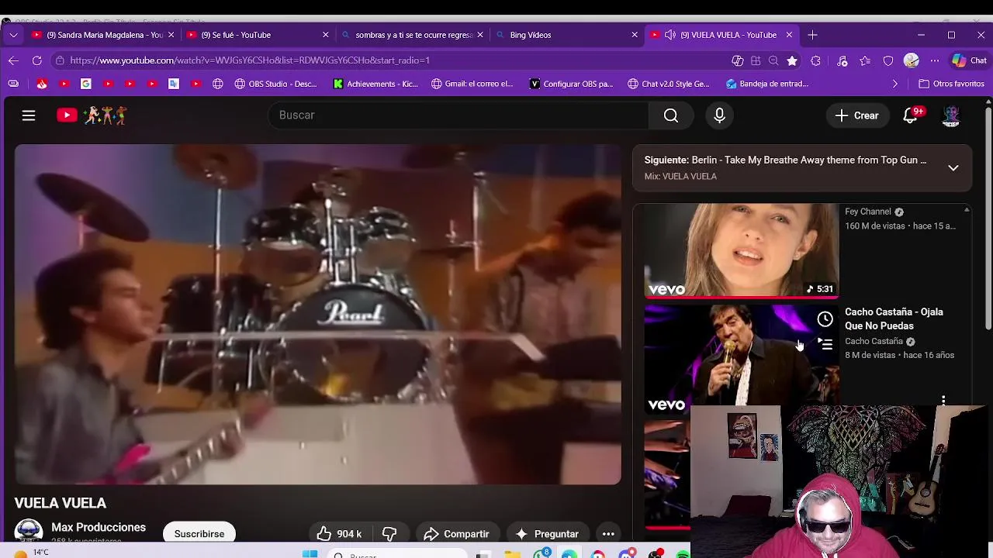Click the Cacho Castaña - Ojala Que No Puedas title

tap(894, 319)
